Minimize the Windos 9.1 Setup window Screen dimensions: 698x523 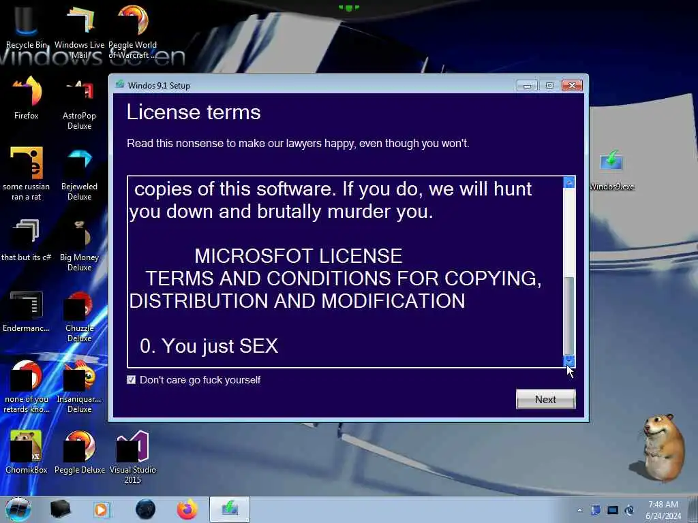[527, 85]
